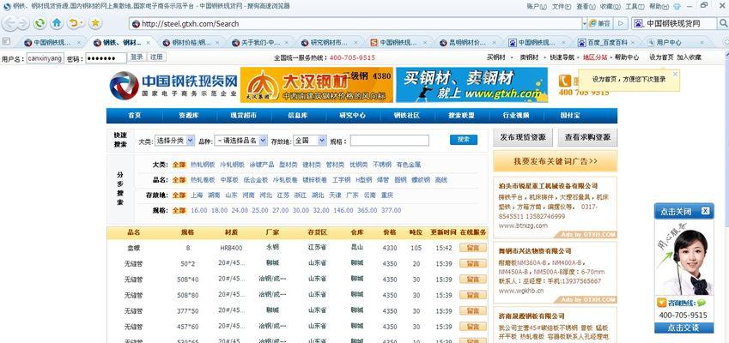Switch to the 研究钢材市 tab
Image resolution: width=729 pixels, height=343 pixels.
click(329, 43)
